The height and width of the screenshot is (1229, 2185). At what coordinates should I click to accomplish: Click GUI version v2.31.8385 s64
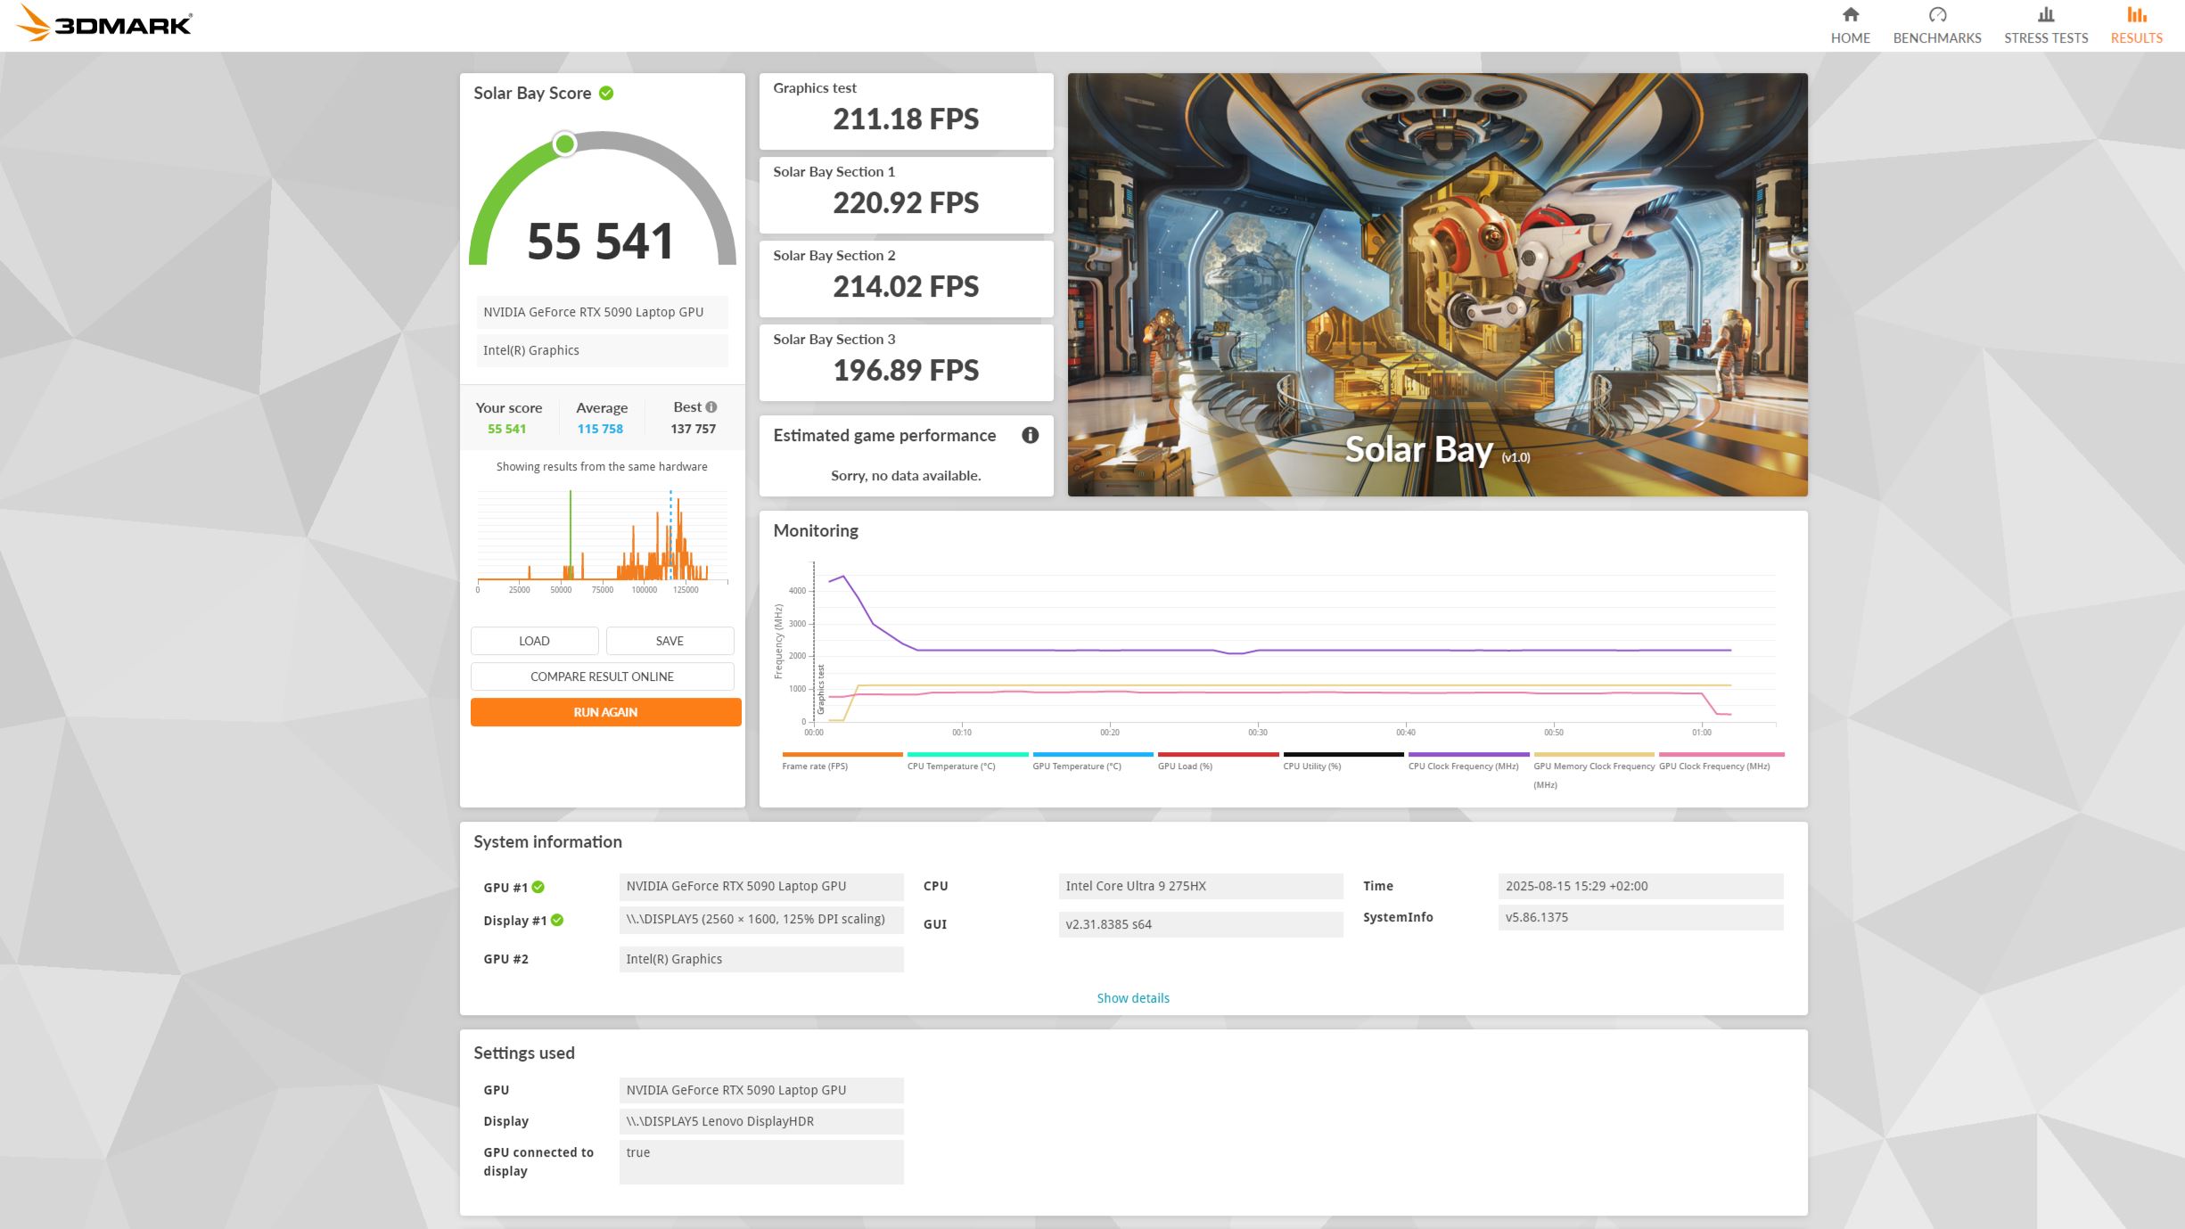coord(1201,924)
